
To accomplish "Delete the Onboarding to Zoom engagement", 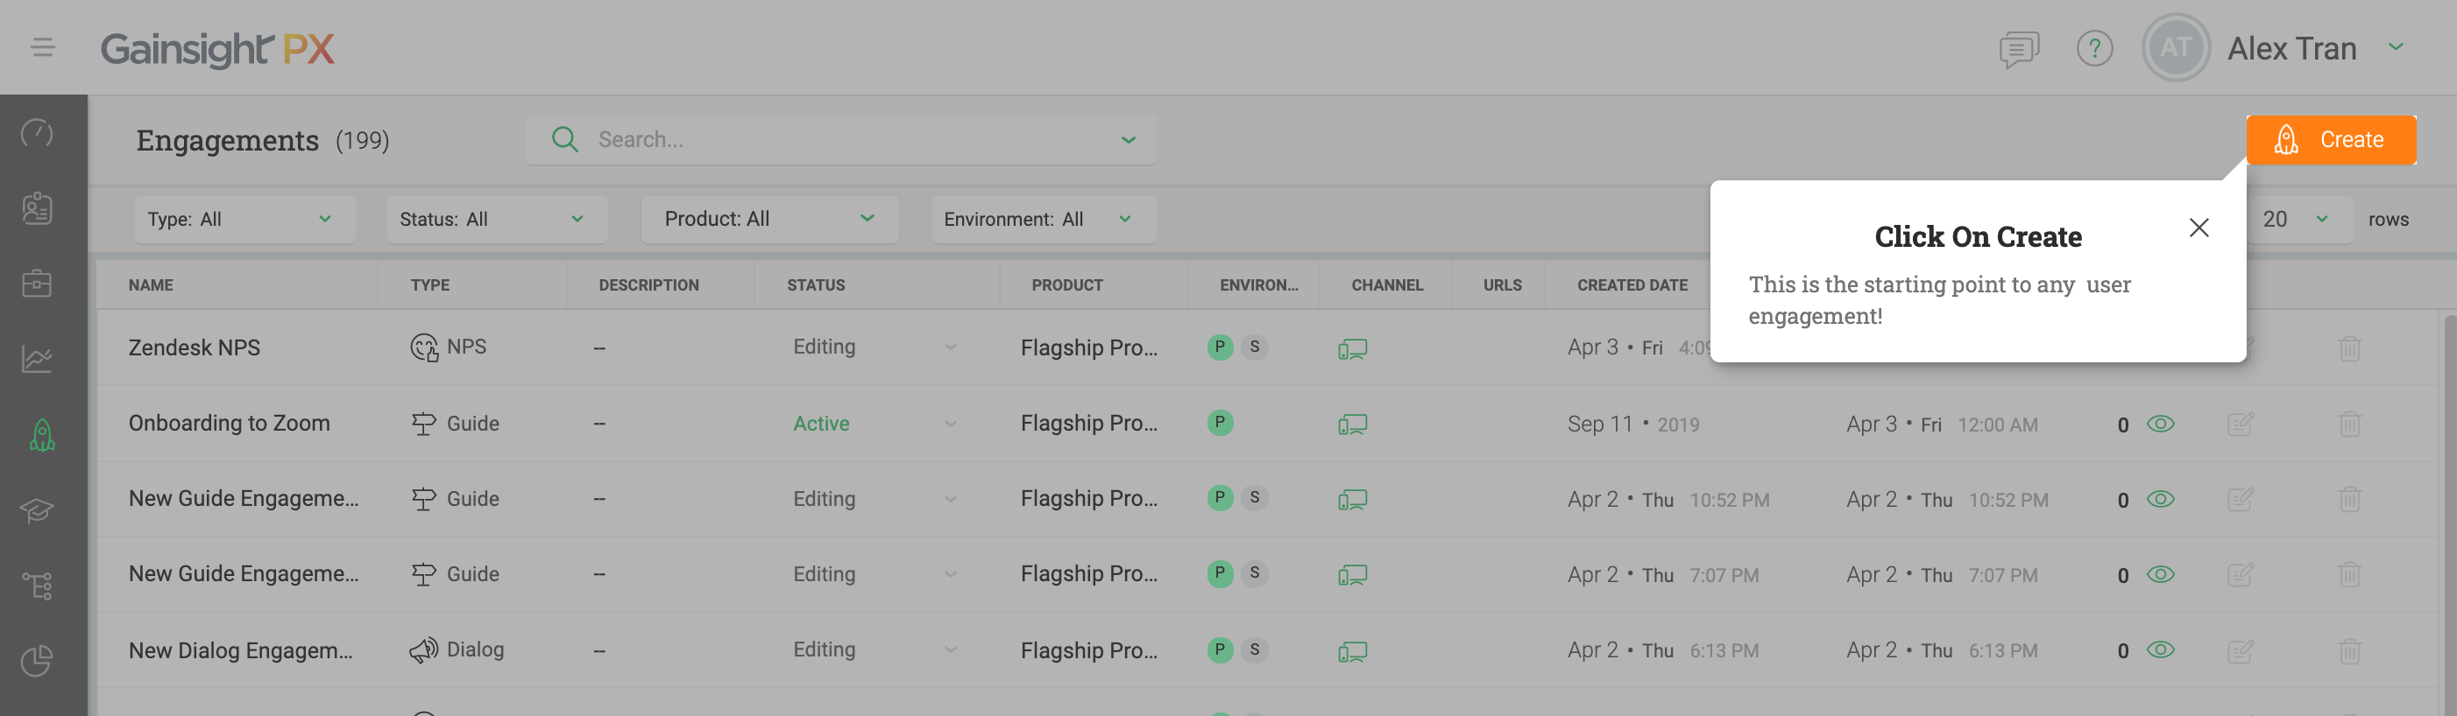I will point(2349,425).
